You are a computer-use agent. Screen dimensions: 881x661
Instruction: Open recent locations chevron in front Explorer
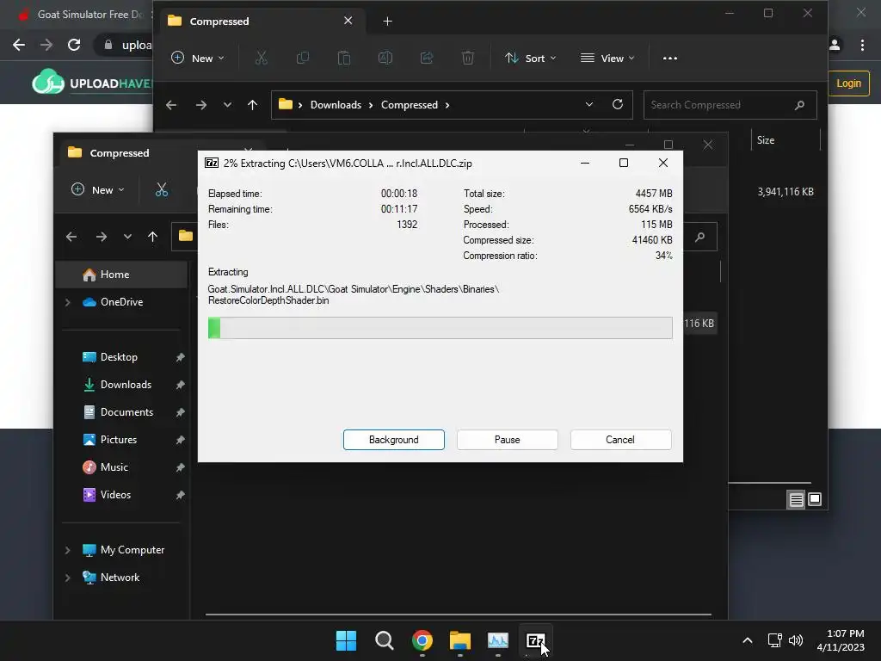point(127,237)
